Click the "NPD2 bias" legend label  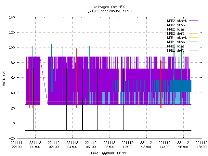pos(176,29)
